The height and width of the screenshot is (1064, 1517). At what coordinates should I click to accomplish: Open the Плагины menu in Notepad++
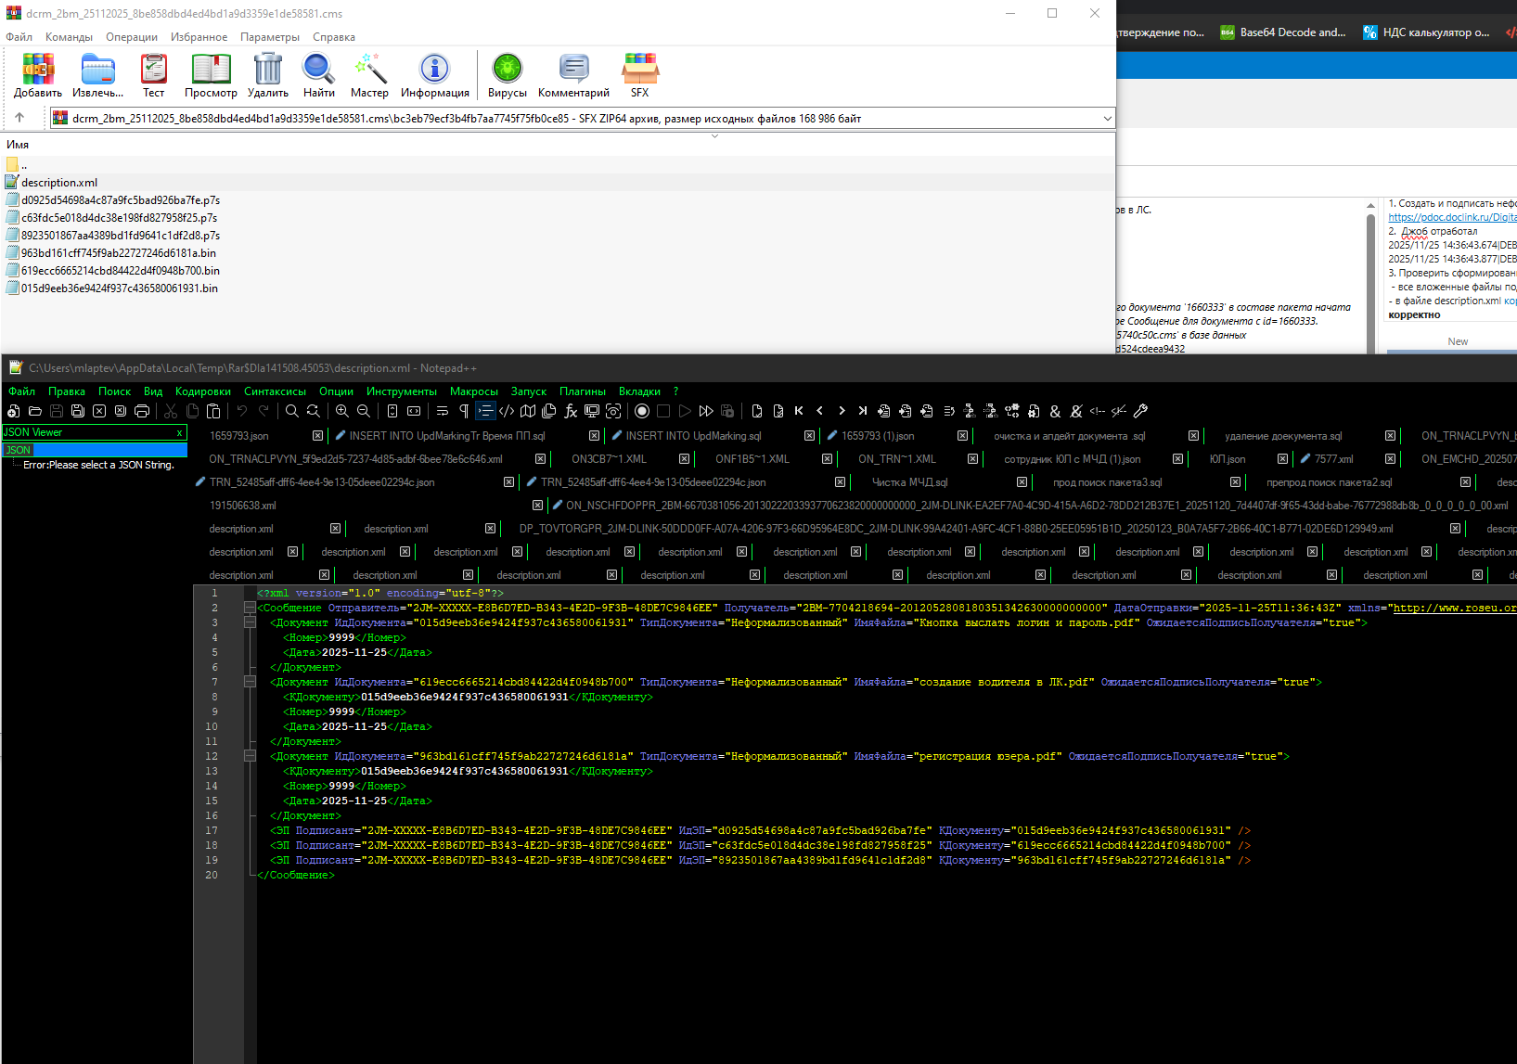click(x=583, y=391)
